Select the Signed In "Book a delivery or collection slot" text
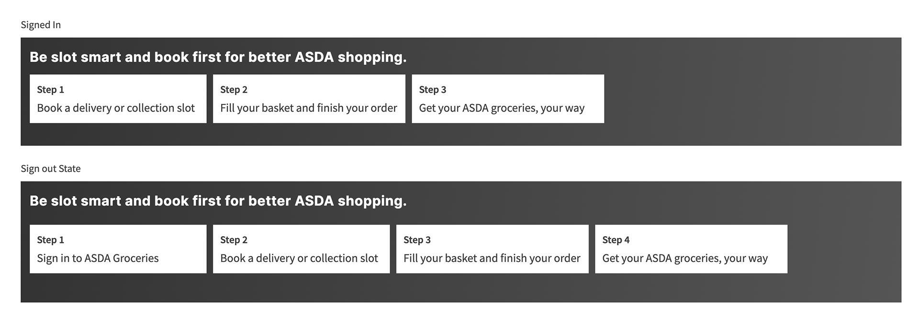The image size is (919, 318). [x=116, y=108]
